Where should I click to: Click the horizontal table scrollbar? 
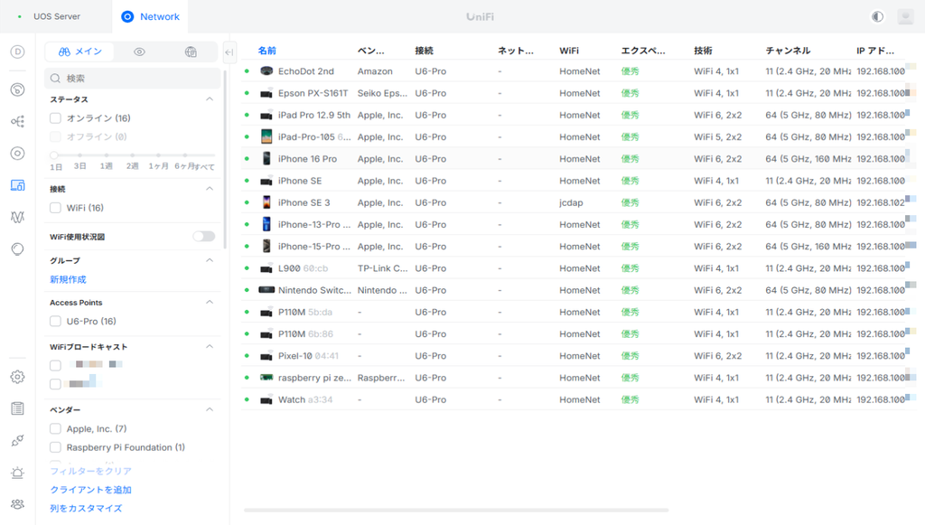(x=456, y=510)
